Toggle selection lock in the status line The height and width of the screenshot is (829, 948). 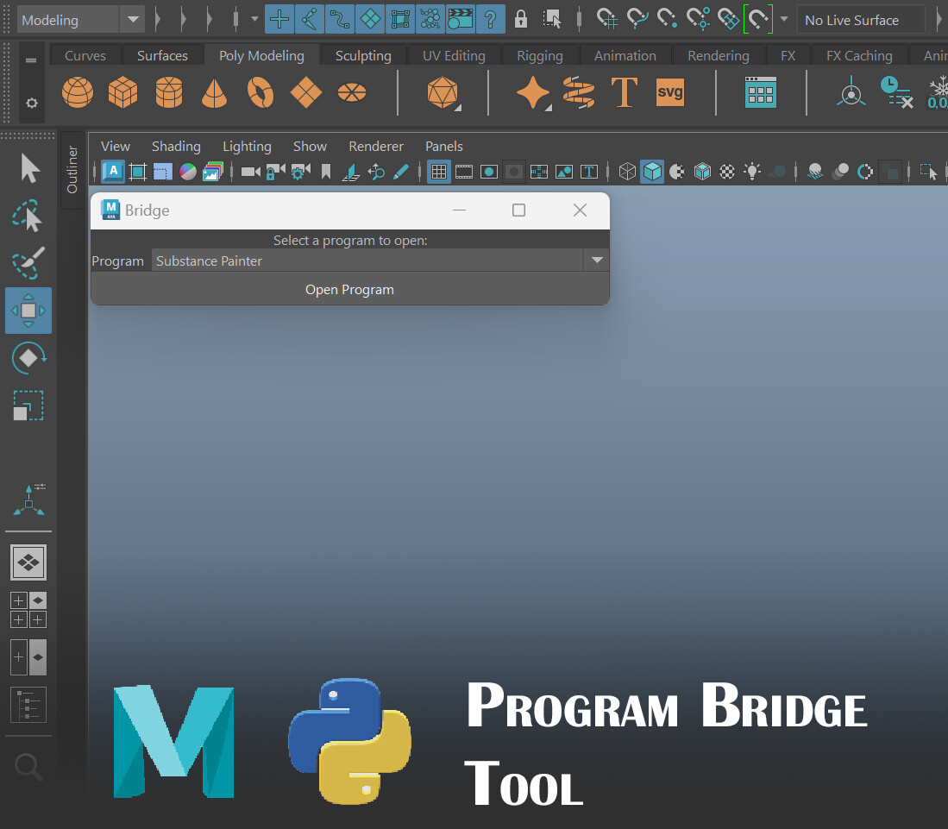click(x=520, y=18)
